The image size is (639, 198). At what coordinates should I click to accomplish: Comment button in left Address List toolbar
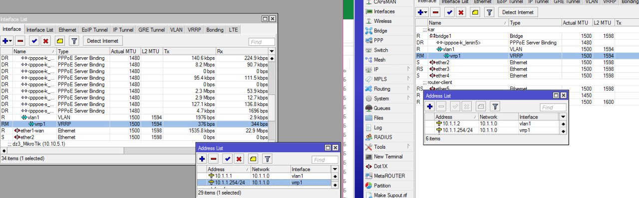253,159
